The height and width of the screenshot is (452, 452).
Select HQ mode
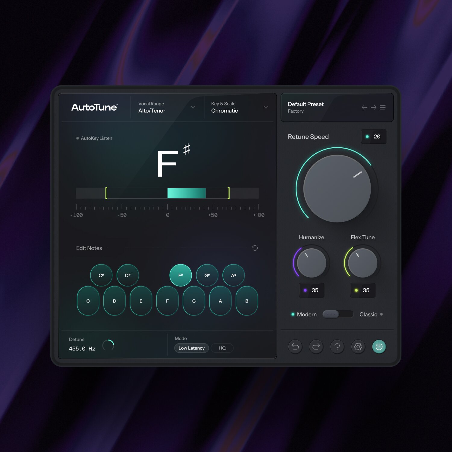pyautogui.click(x=222, y=348)
